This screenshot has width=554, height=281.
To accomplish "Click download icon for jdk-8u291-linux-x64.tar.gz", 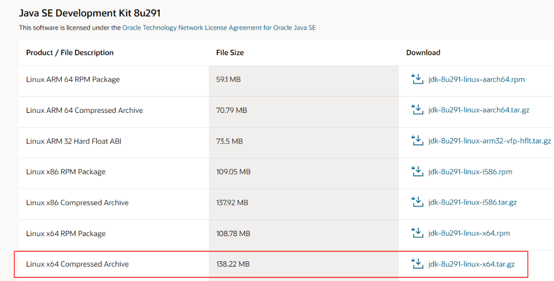I will tap(417, 263).
